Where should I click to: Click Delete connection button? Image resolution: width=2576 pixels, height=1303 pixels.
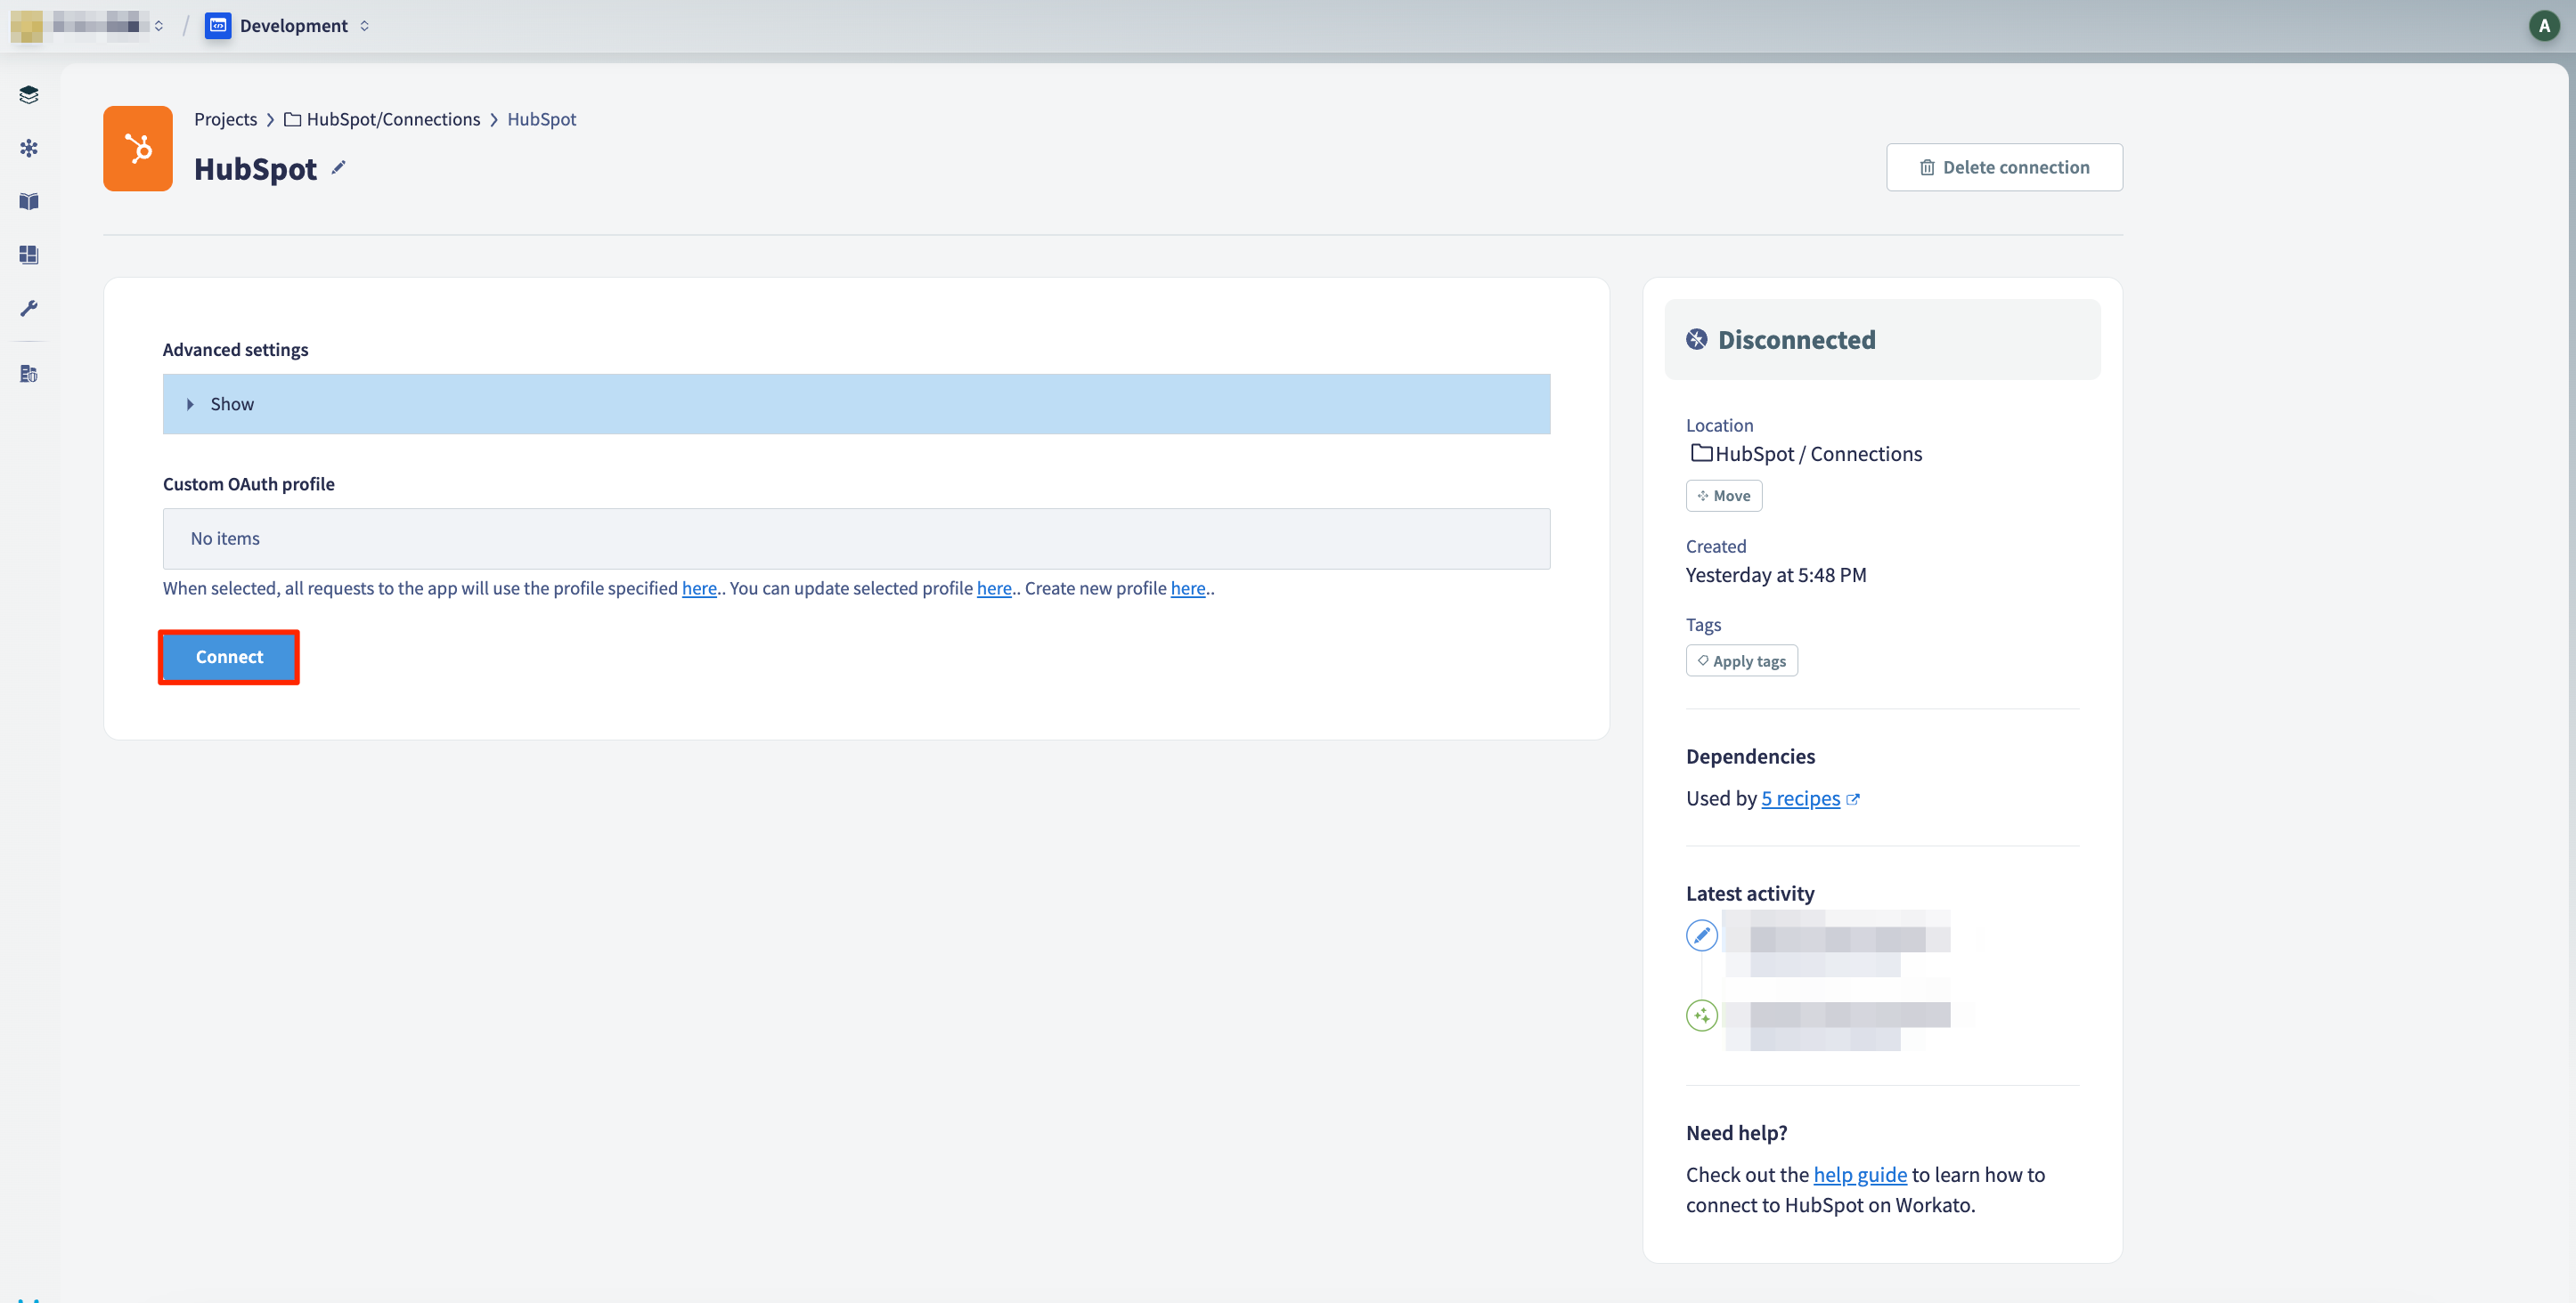(2004, 166)
